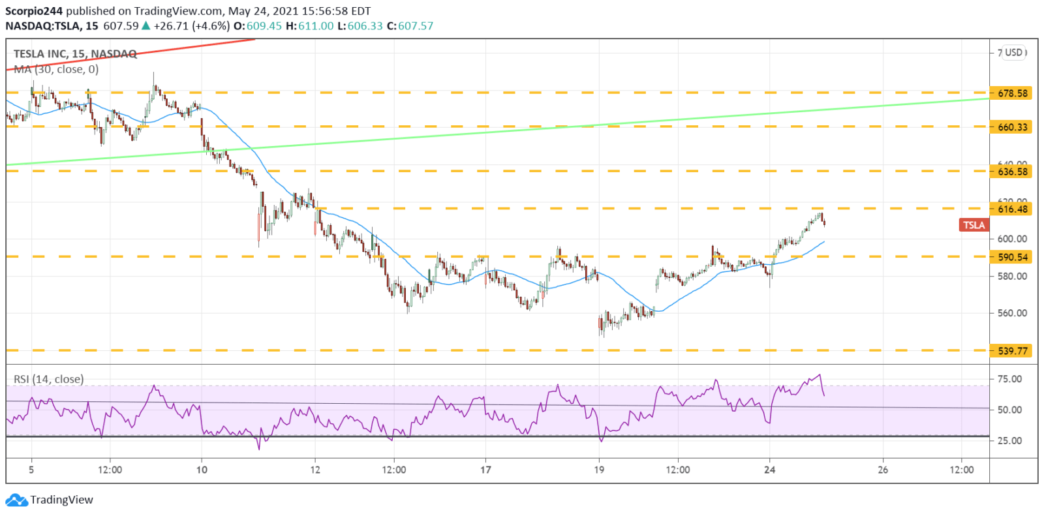1044x516 pixels.
Task: Select the 636.58 price level label
Action: pos(1011,172)
